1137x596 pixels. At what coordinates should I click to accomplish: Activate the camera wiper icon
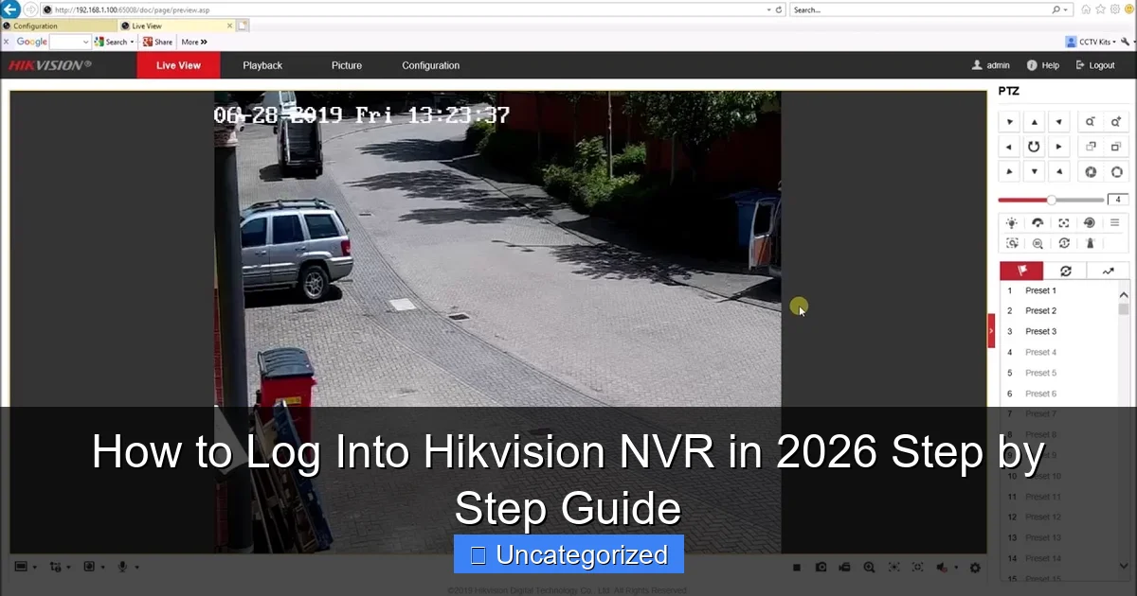pyautogui.click(x=1038, y=222)
